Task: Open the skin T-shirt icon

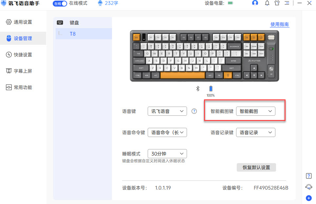Action: 277,3
